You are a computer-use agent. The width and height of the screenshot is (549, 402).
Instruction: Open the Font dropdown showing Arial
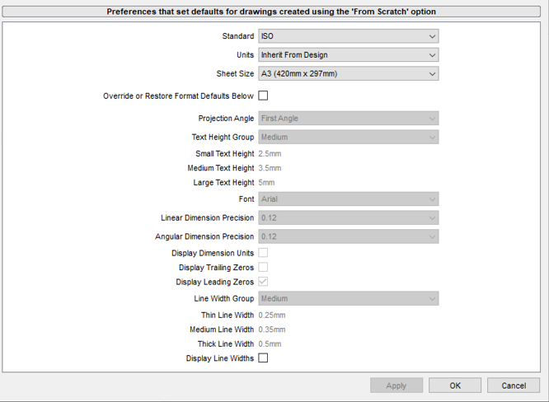click(x=349, y=199)
